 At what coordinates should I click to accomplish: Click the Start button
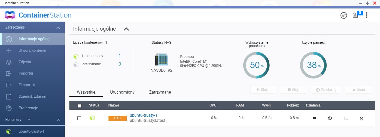point(263,90)
